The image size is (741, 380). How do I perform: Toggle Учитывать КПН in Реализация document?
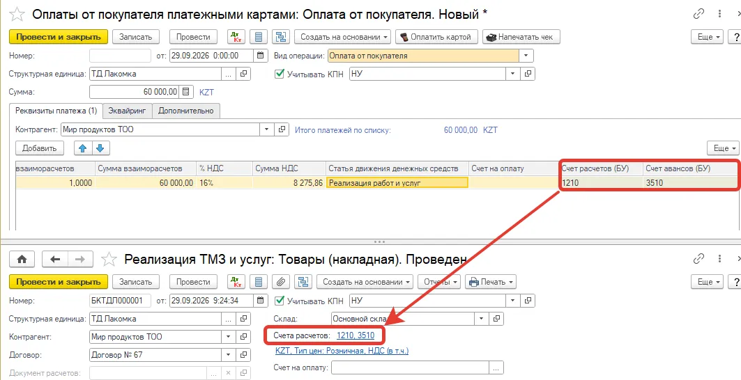280,300
